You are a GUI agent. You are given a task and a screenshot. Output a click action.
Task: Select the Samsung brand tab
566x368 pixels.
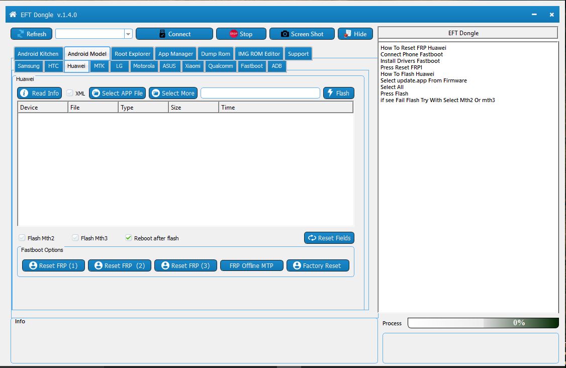pos(29,66)
